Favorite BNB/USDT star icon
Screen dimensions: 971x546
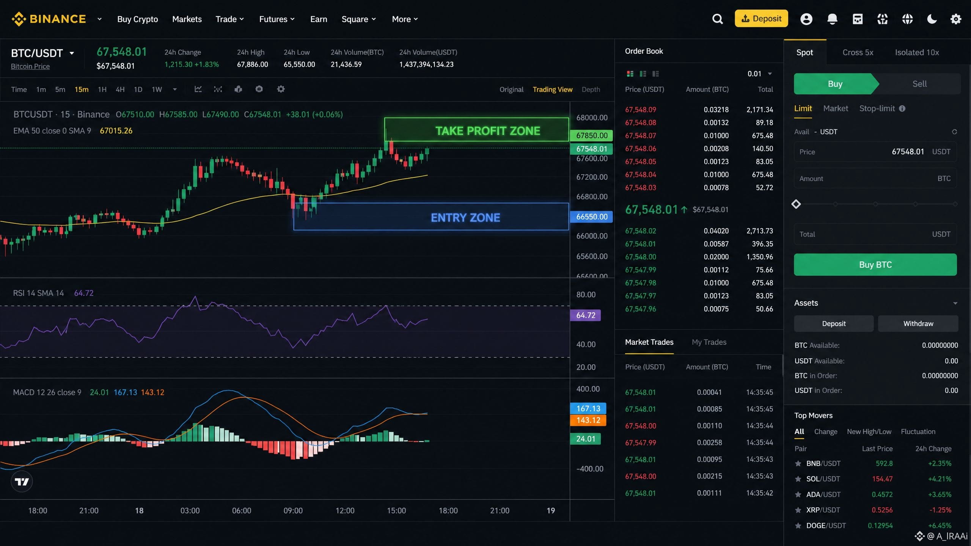click(798, 463)
